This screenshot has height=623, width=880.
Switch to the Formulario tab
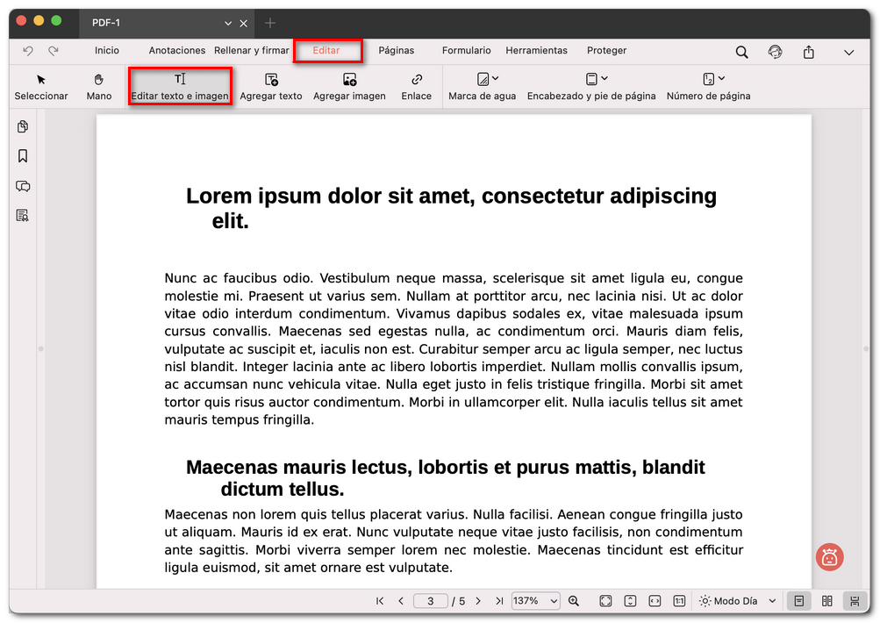[466, 51]
